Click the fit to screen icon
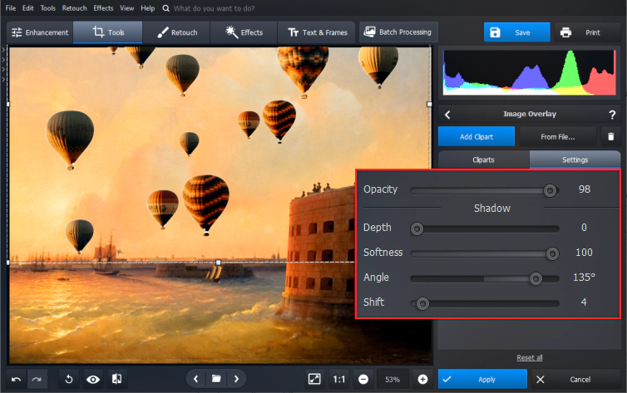The height and width of the screenshot is (393, 627). (314, 379)
